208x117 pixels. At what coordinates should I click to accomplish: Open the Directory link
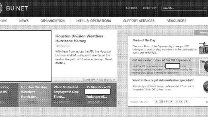tap(150, 8)
